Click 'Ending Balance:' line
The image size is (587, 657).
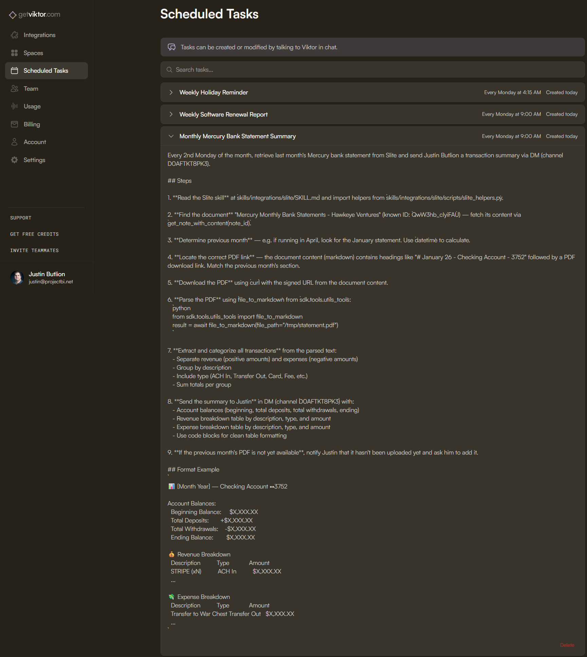[x=213, y=537]
